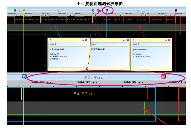Click the pin icon on Note 2
Viewport: 191px width, 128px height.
[x=92, y=40]
